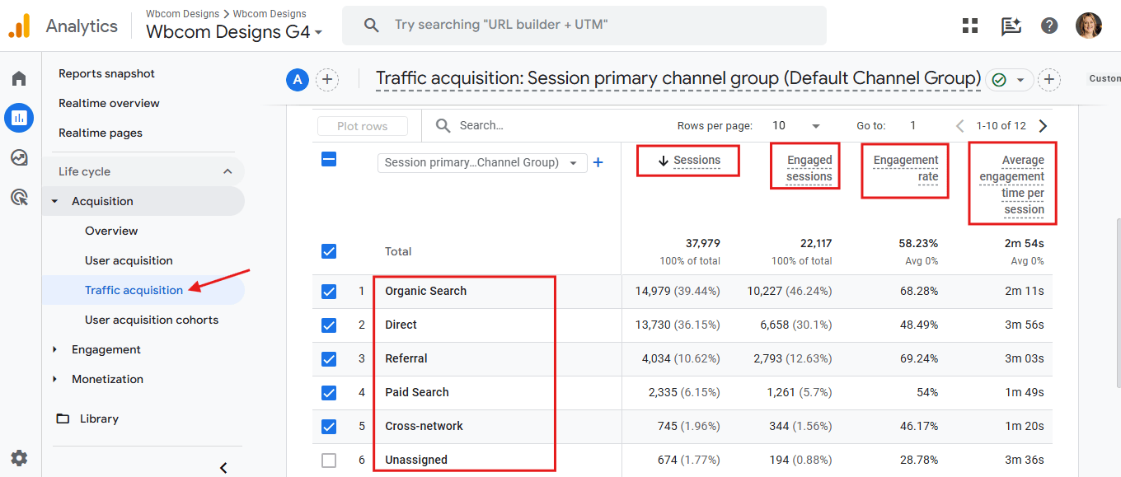
Task: Select the Reports icon in the sidebar
Action: (19, 117)
